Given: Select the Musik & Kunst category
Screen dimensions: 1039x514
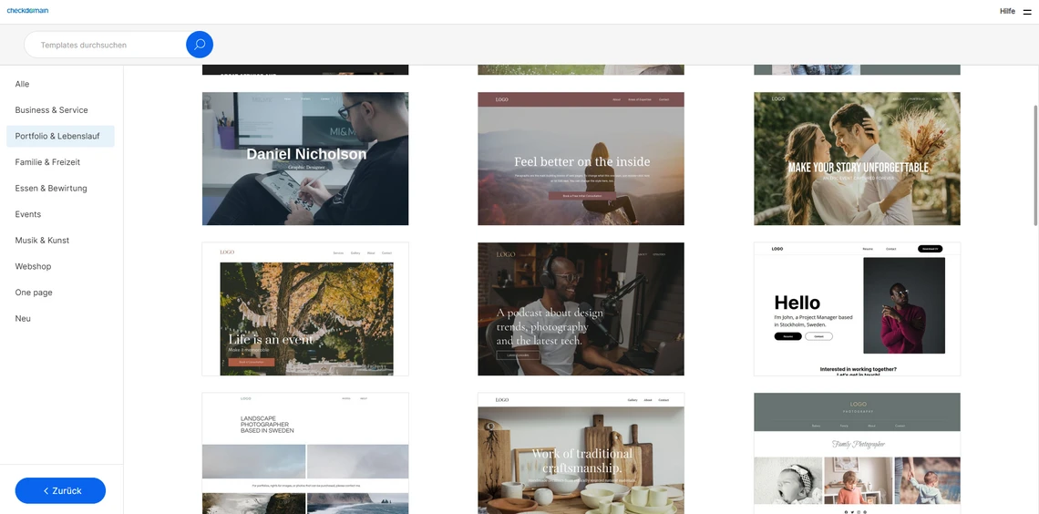Looking at the screenshot, I should pyautogui.click(x=42, y=241).
